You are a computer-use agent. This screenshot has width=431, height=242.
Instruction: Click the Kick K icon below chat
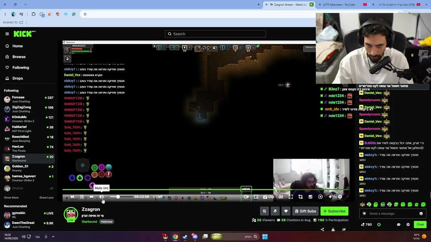[379, 225]
